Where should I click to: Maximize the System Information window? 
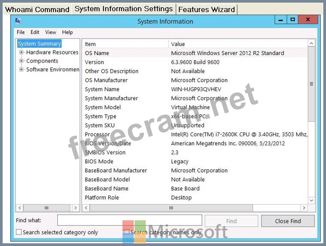point(292,20)
